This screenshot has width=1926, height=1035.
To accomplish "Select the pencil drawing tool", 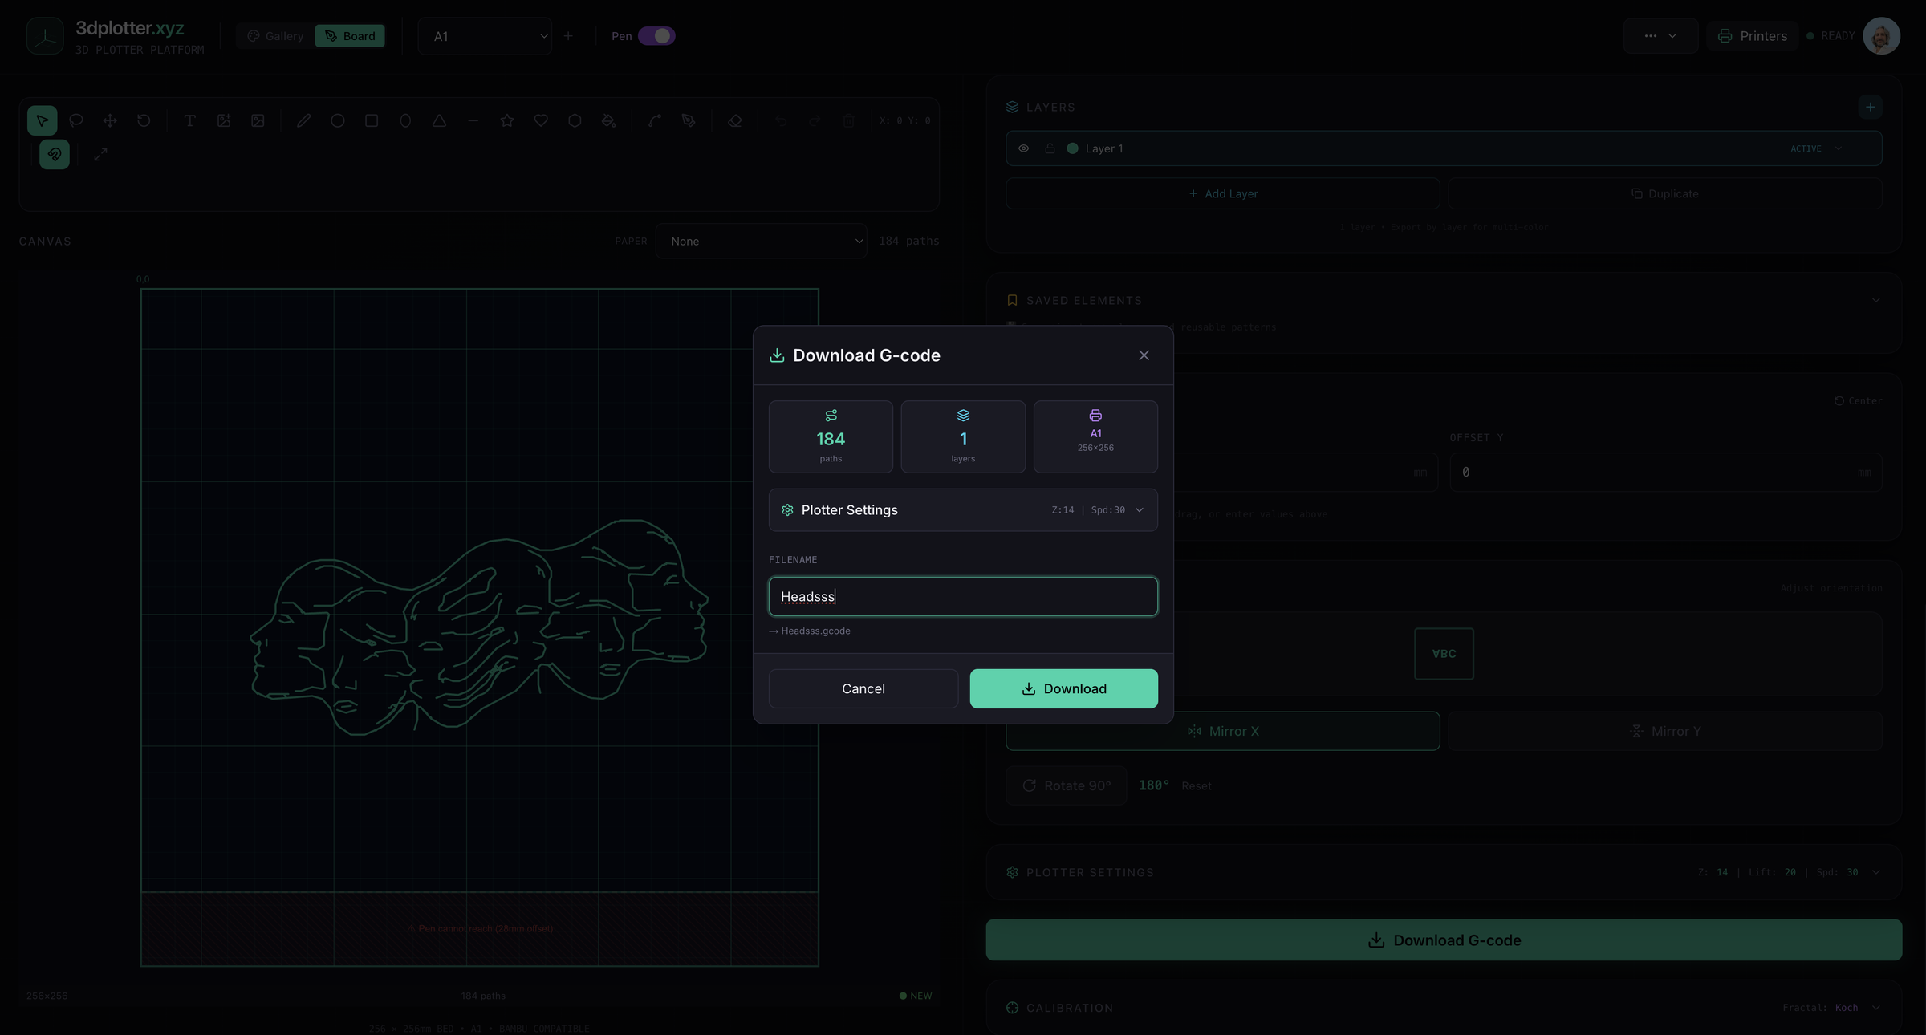I will click(x=303, y=120).
